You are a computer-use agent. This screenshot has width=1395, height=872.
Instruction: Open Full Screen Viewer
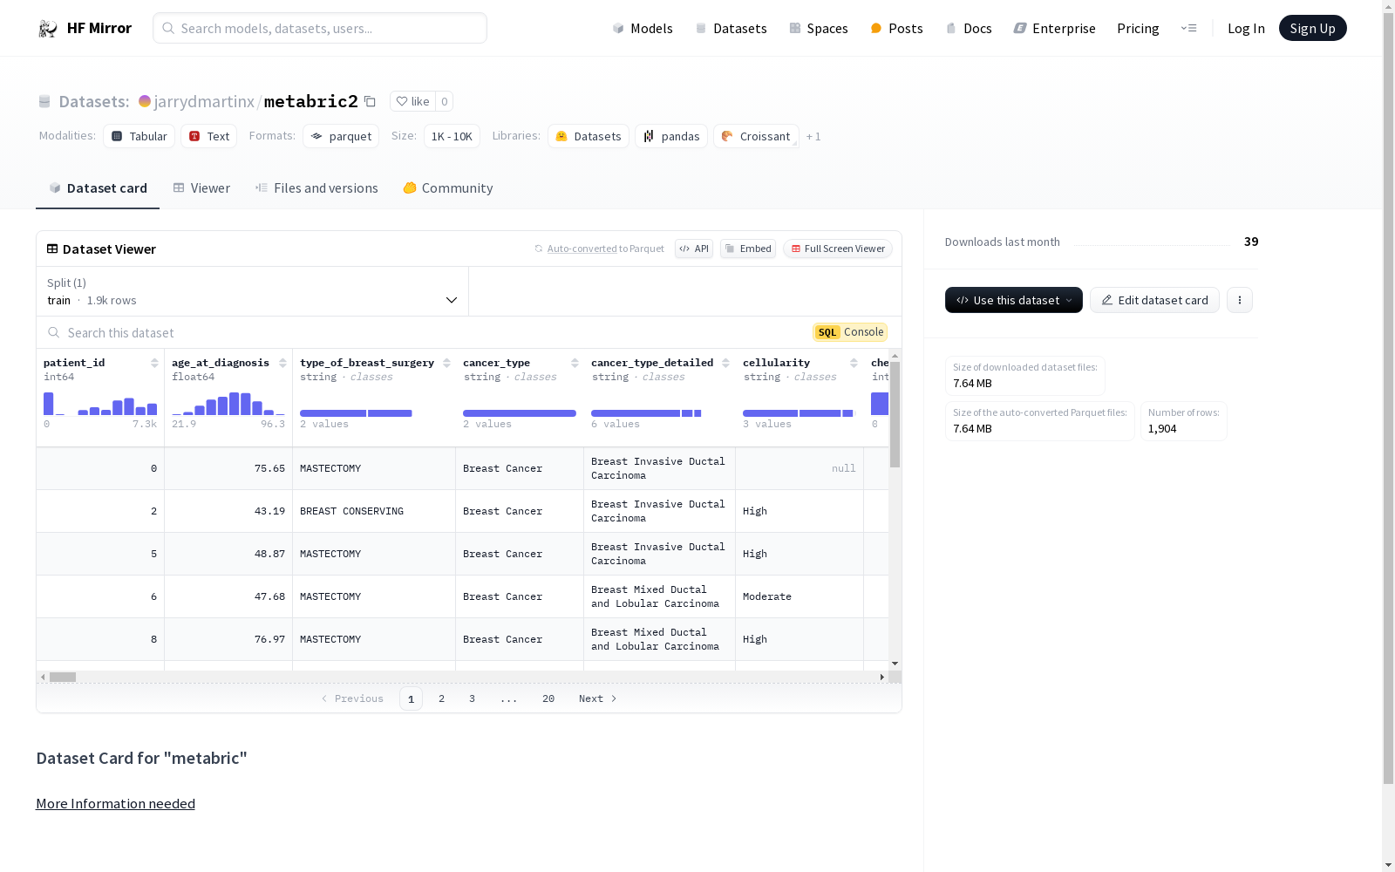click(838, 249)
